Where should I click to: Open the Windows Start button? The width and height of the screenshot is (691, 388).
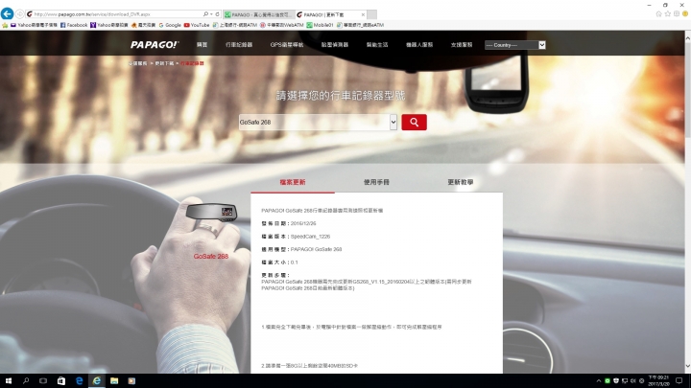pyautogui.click(x=9, y=380)
